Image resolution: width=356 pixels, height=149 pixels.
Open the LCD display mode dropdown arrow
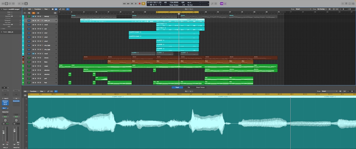208,3
